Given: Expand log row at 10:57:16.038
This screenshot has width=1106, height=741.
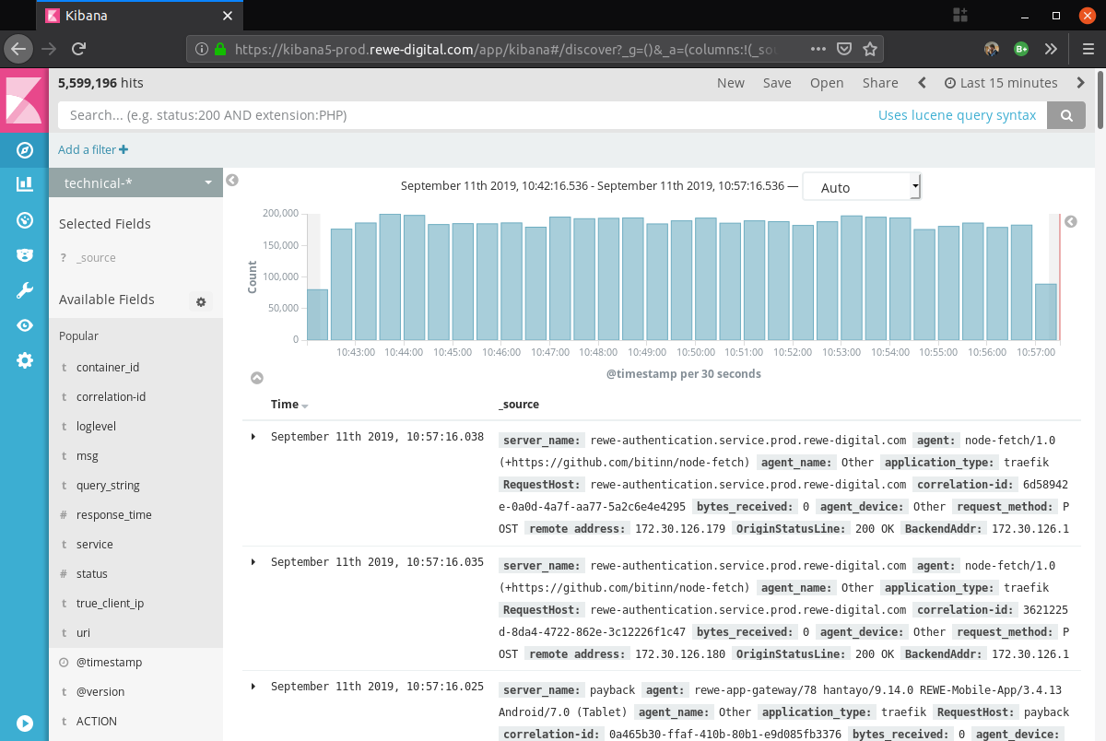Looking at the screenshot, I should pyautogui.click(x=253, y=437).
